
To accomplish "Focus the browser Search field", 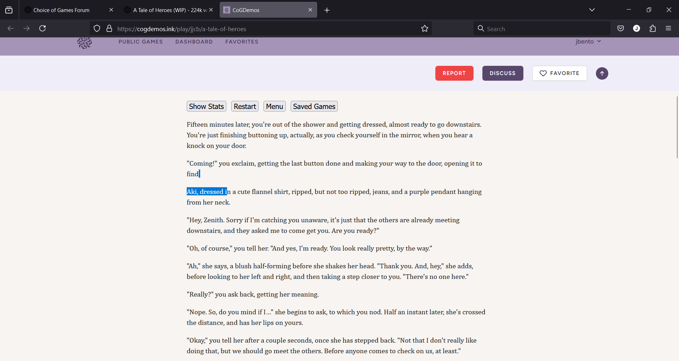I will pos(542,29).
